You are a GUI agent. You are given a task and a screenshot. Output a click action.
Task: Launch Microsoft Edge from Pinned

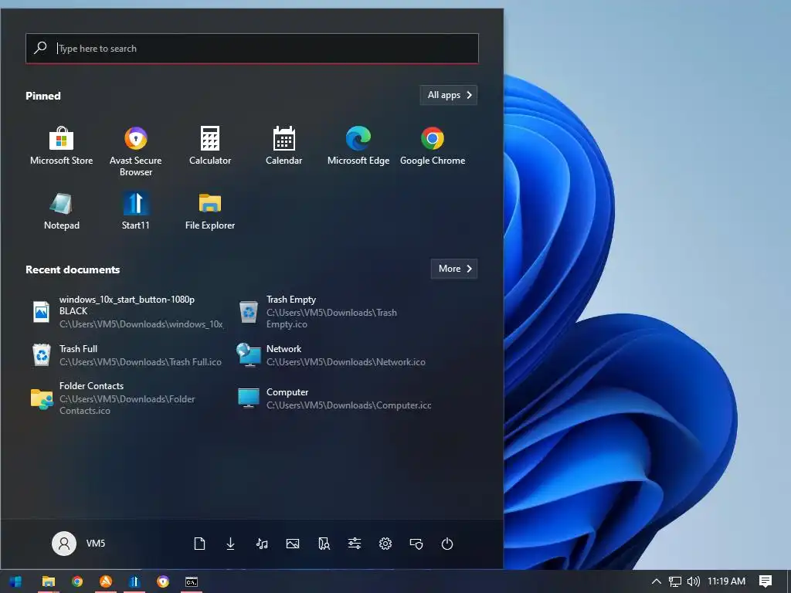click(358, 146)
